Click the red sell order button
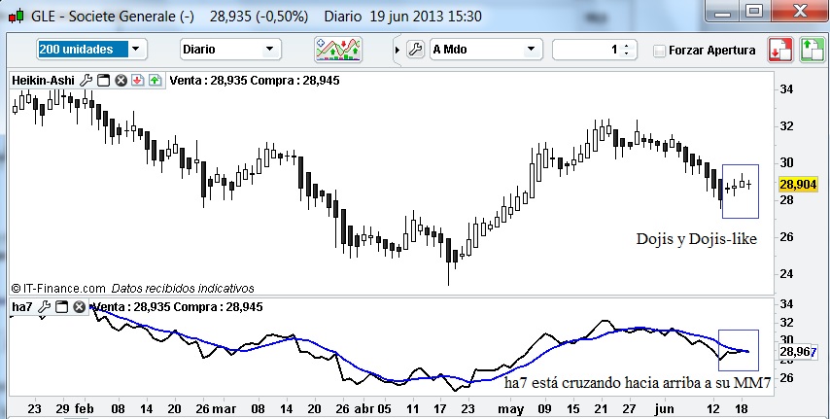This screenshot has width=830, height=419. point(780,50)
